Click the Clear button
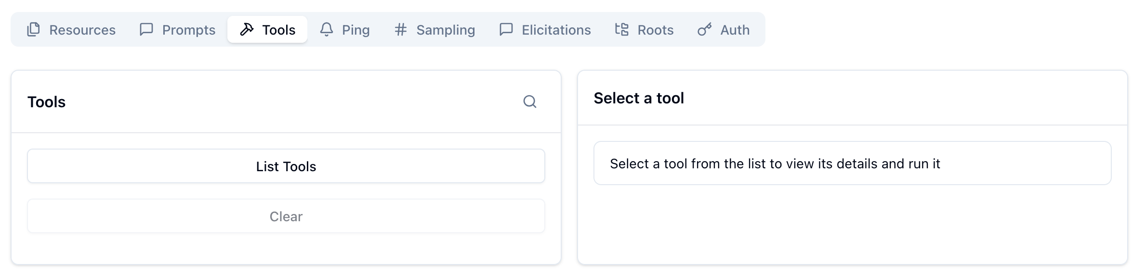 click(x=286, y=216)
